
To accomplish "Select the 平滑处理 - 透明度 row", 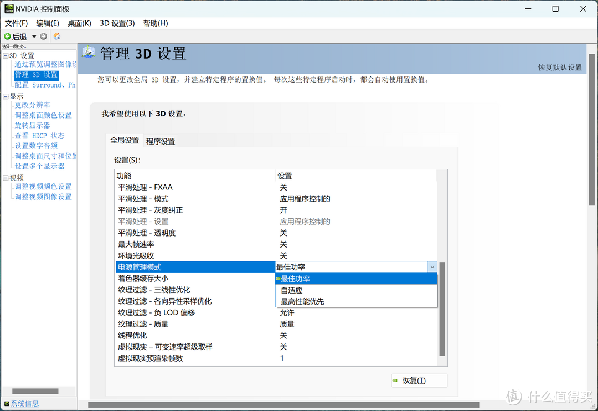I will tap(276, 233).
